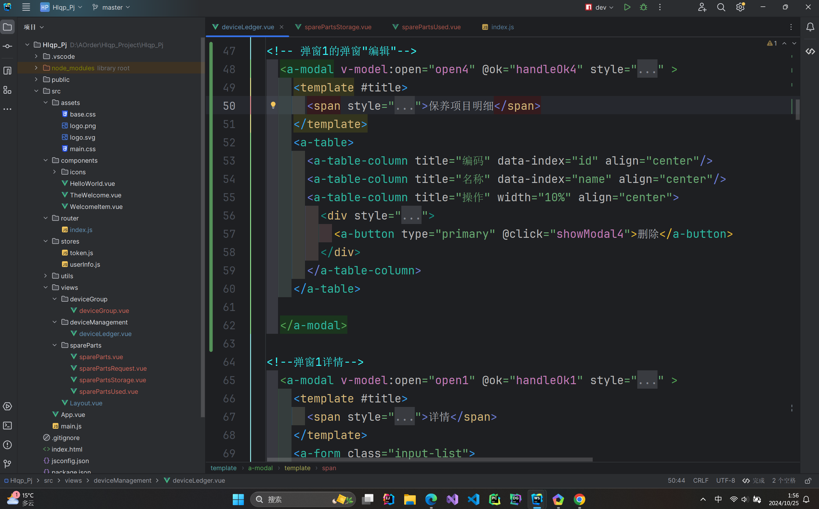Click the taskbar search box
This screenshot has width=819, height=509.
coord(302,499)
